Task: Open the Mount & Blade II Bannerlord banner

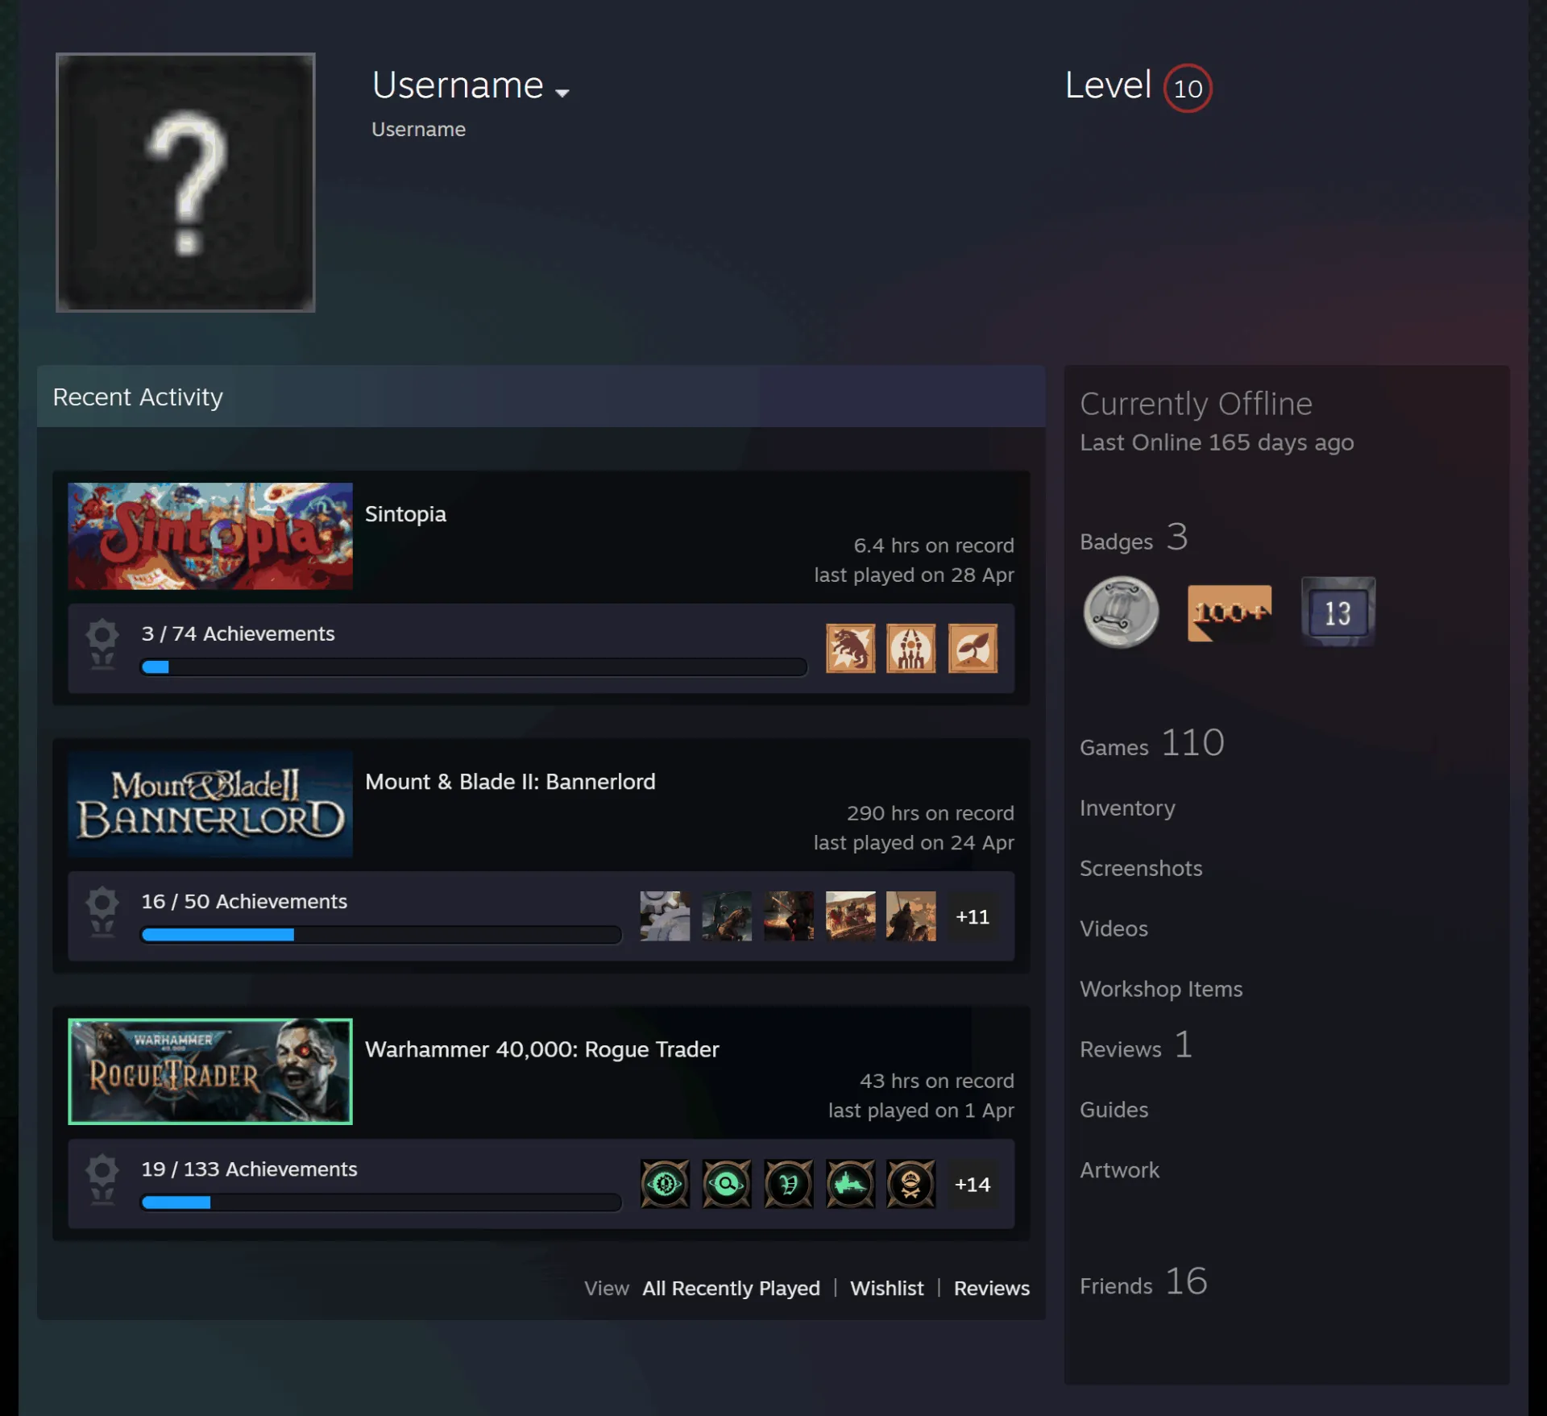Action: click(x=210, y=804)
